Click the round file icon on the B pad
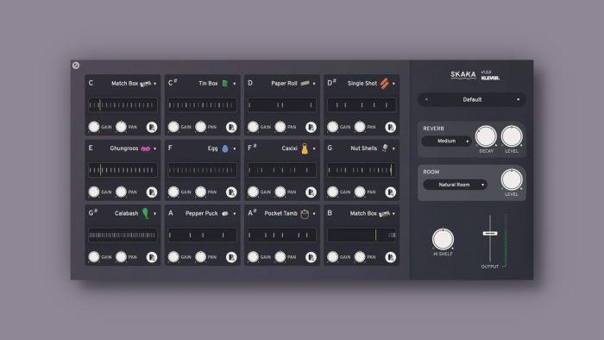604x340 pixels. coord(390,257)
